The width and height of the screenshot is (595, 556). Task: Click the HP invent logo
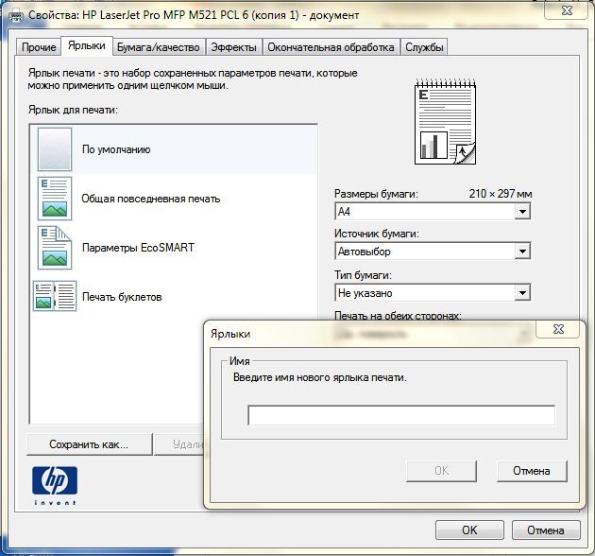point(55,486)
